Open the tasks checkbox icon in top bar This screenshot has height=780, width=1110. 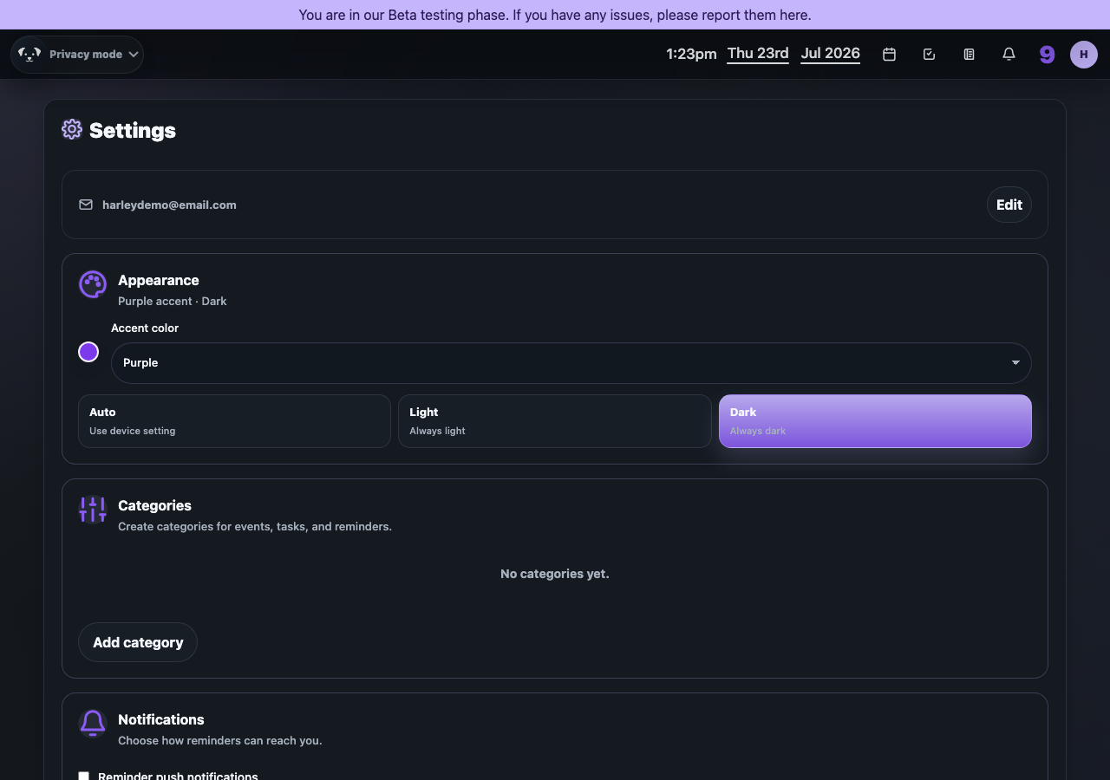(929, 54)
